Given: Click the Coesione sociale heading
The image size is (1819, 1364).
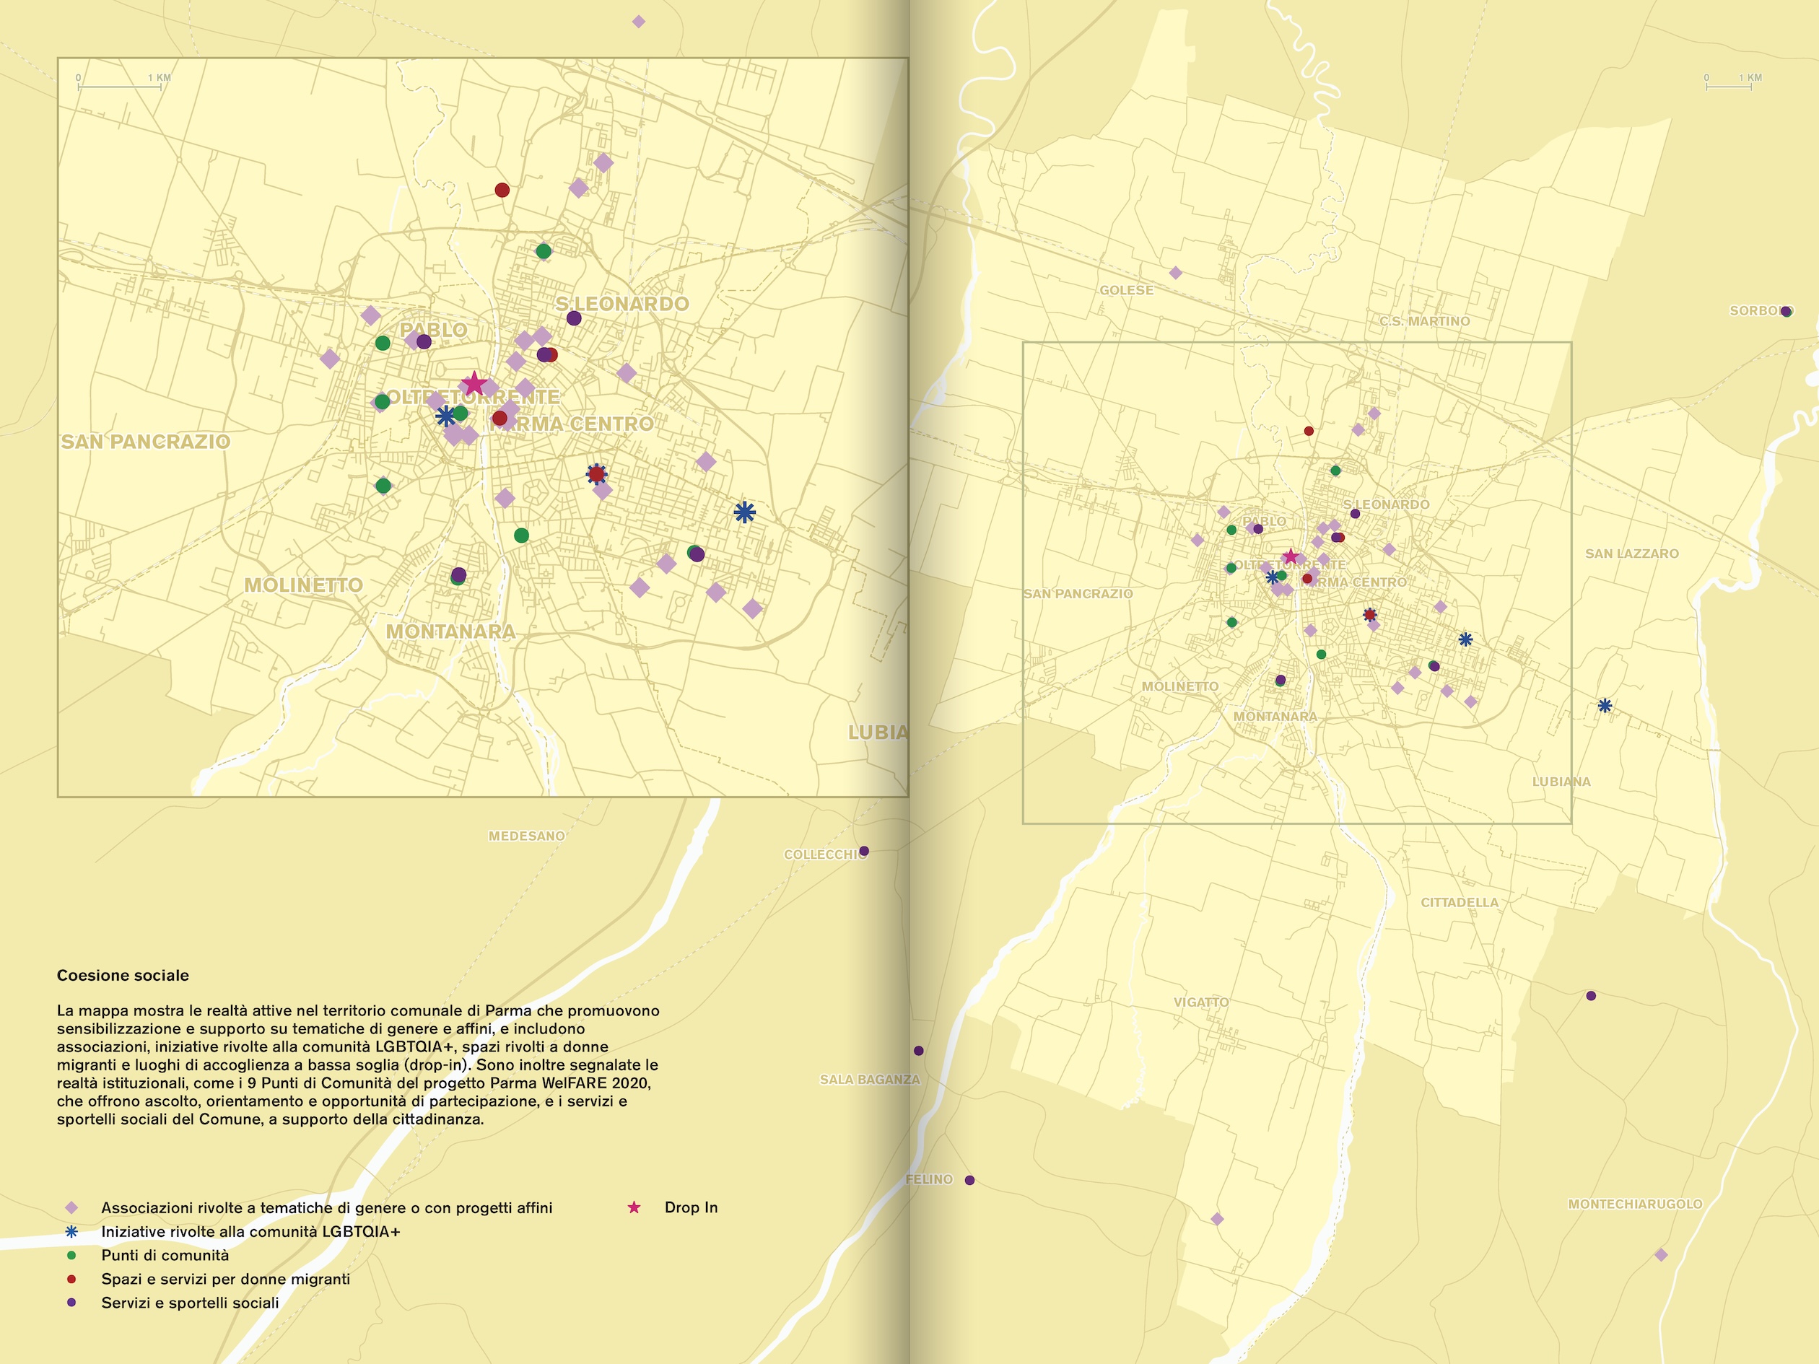Looking at the screenshot, I should [x=123, y=975].
